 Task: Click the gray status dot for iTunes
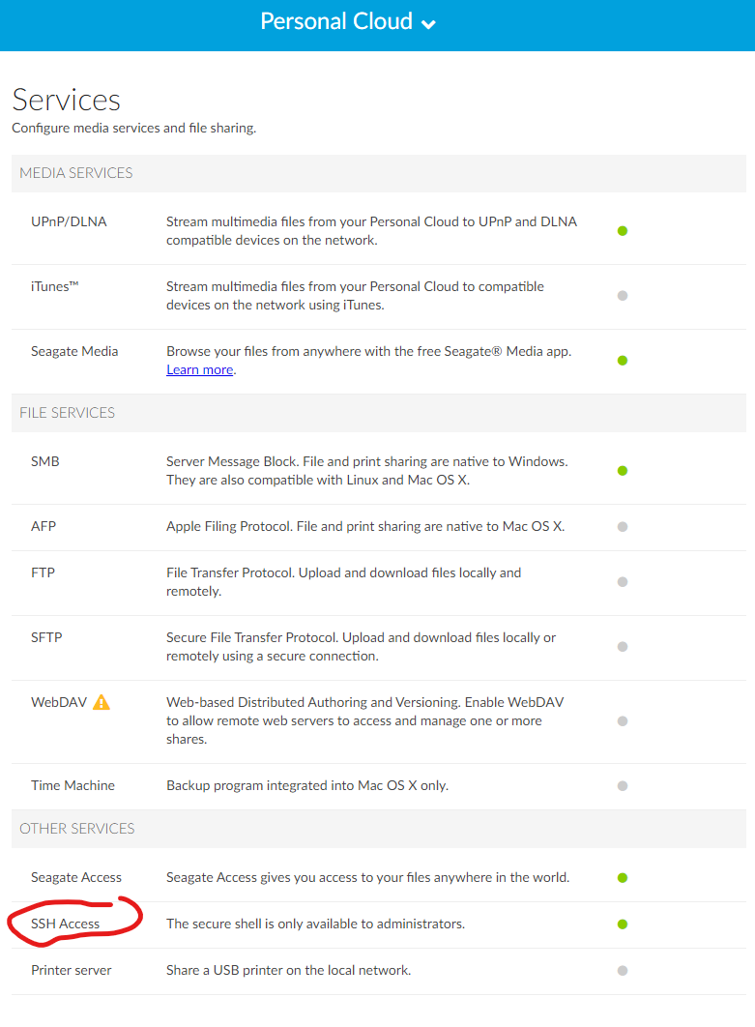tap(623, 296)
